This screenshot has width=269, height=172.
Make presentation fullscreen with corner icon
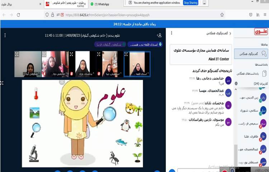pos(2,83)
